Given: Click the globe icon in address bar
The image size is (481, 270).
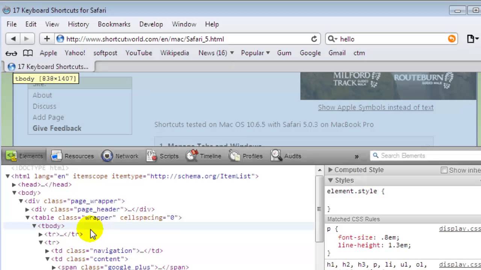Looking at the screenshot, I should (60, 39).
